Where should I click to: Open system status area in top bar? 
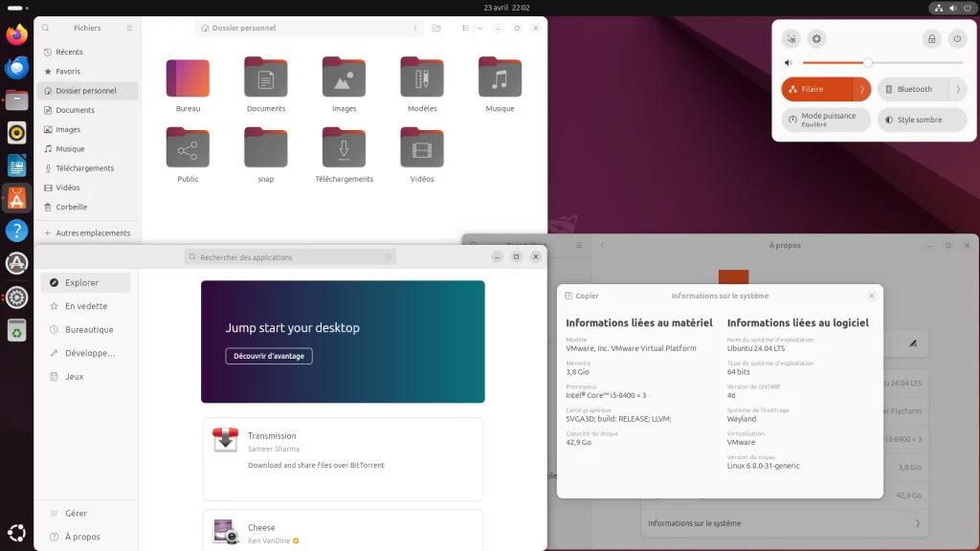[x=953, y=8]
